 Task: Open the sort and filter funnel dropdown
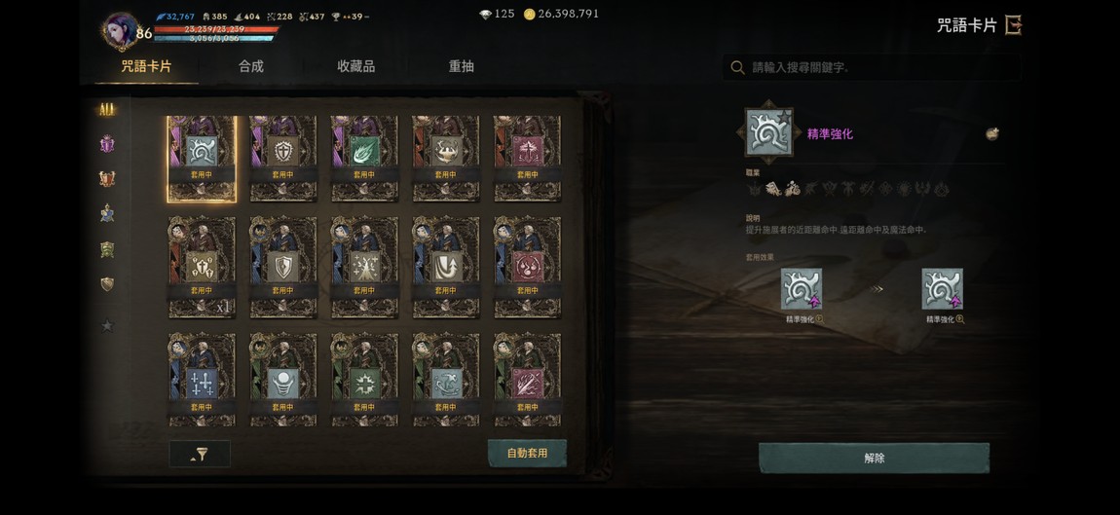pos(200,455)
